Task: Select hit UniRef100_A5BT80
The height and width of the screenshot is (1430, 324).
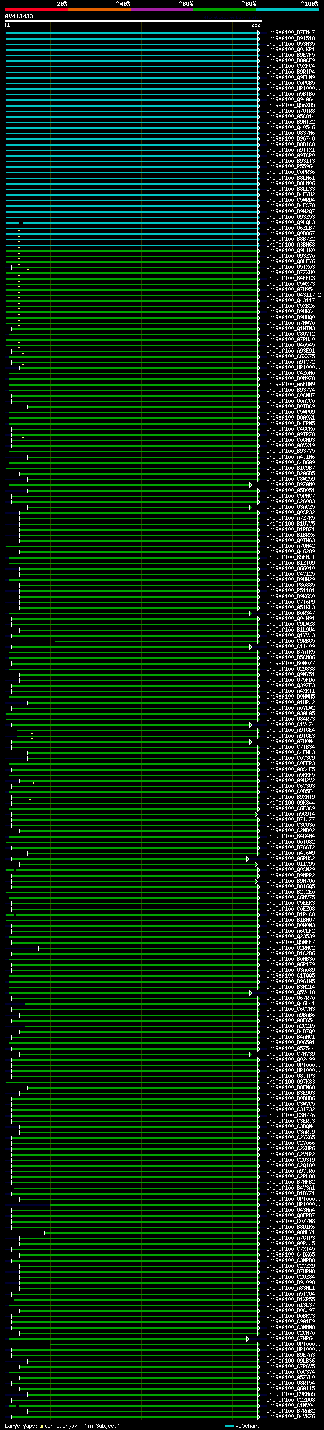Action: click(291, 94)
